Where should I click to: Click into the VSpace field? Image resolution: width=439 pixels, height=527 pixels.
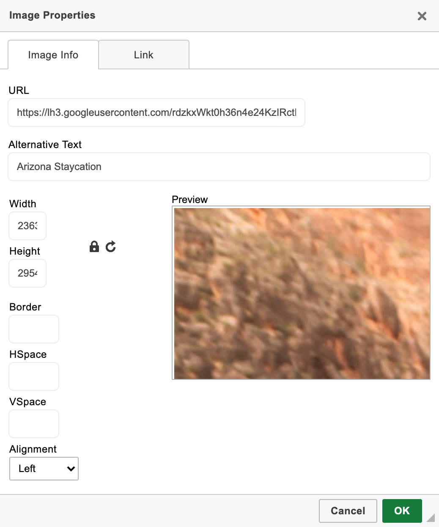[34, 424]
